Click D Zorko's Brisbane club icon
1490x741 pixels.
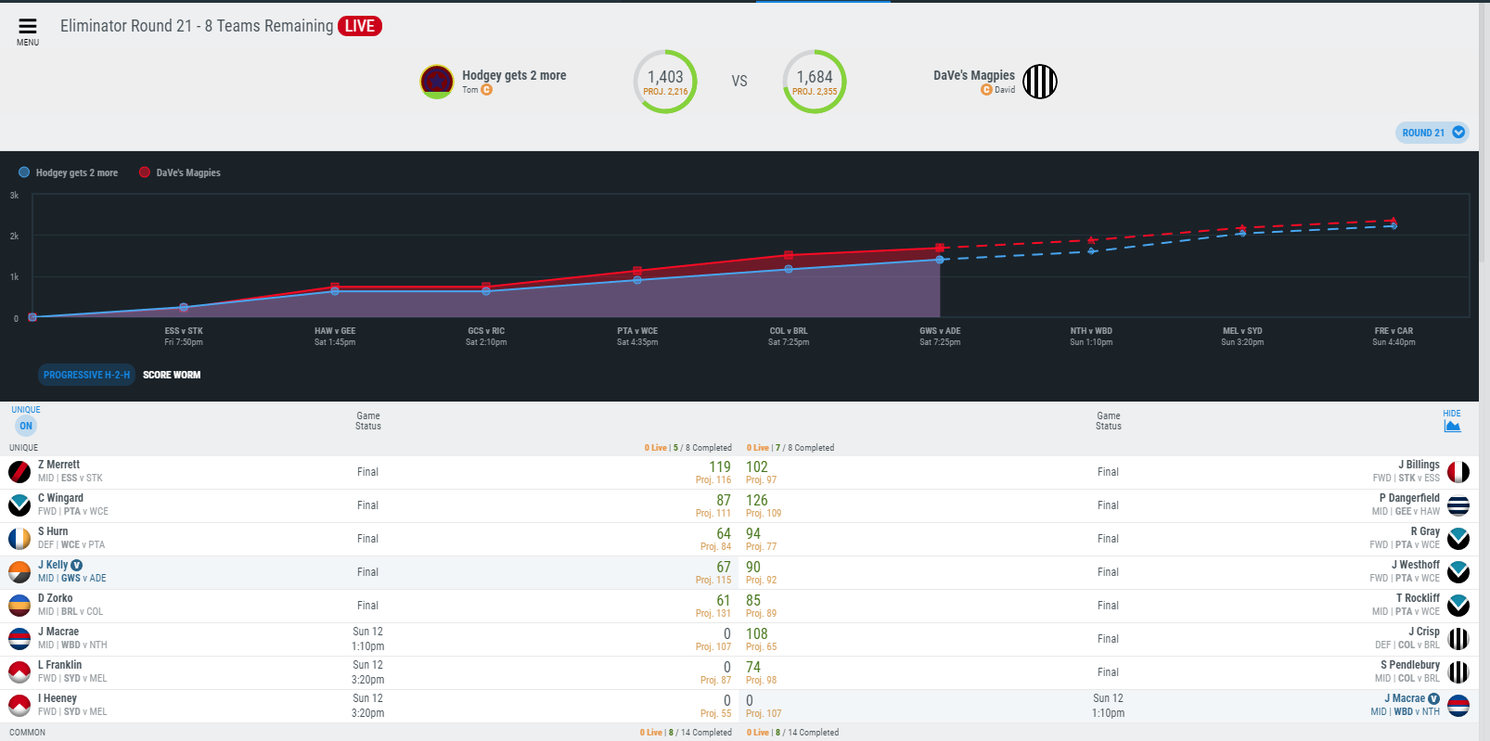[19, 606]
